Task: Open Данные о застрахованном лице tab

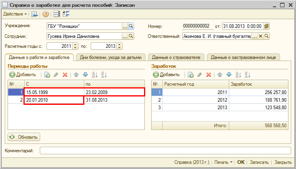Action: (243, 57)
